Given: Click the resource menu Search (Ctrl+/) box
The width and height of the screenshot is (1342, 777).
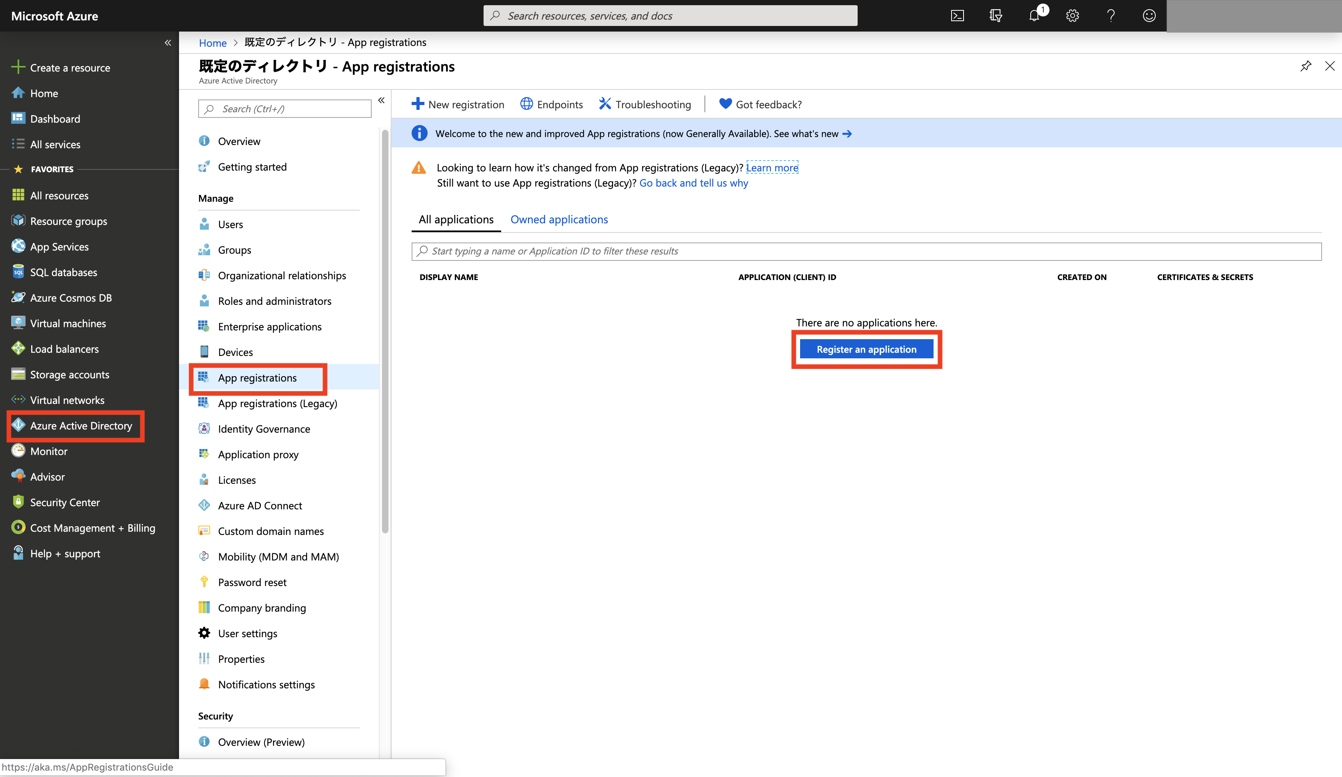Looking at the screenshot, I should pos(285,109).
